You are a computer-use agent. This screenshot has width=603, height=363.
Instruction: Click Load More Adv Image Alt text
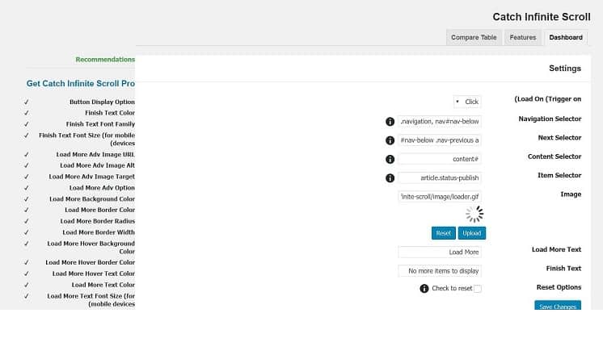97,165
